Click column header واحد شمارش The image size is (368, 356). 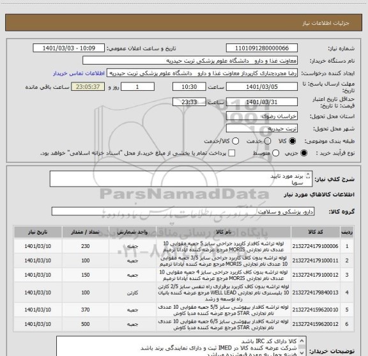pos(132,232)
